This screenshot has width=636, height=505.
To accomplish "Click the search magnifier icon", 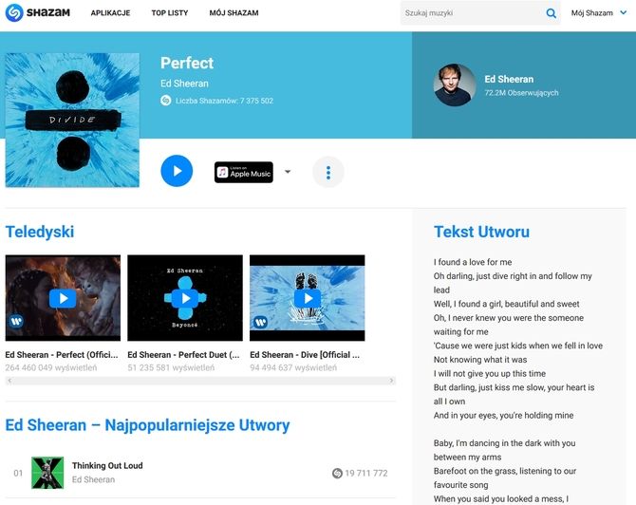I will point(551,13).
